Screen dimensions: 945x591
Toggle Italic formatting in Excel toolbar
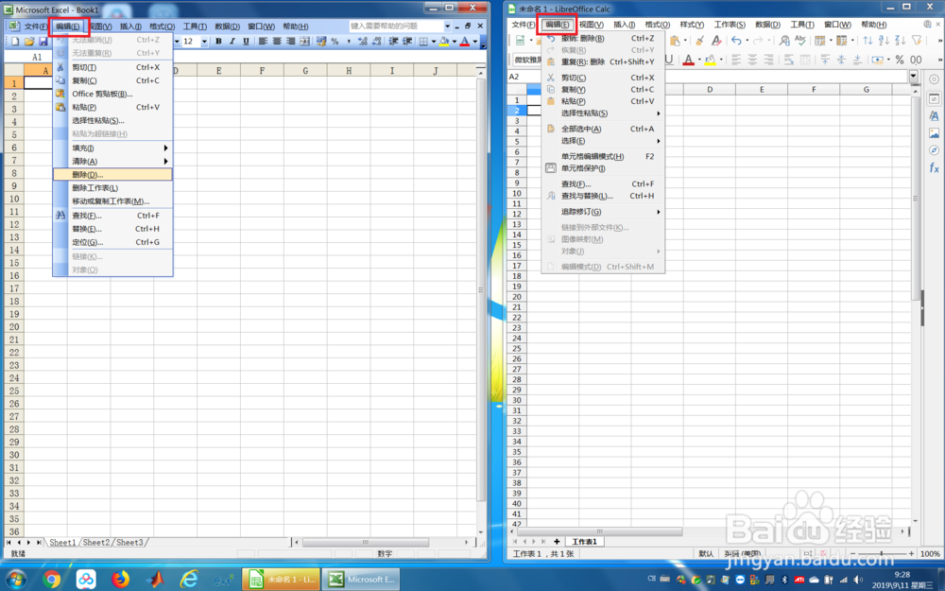click(232, 42)
